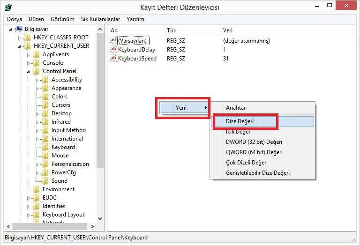This screenshot has height=246, width=360.
Task: Select the KeyboardSpeed value 31 cell
Action: pos(225,58)
